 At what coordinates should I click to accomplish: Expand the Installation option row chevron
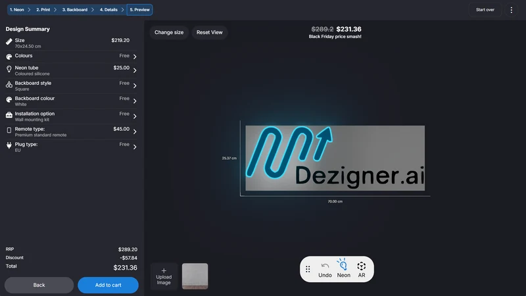click(x=135, y=116)
